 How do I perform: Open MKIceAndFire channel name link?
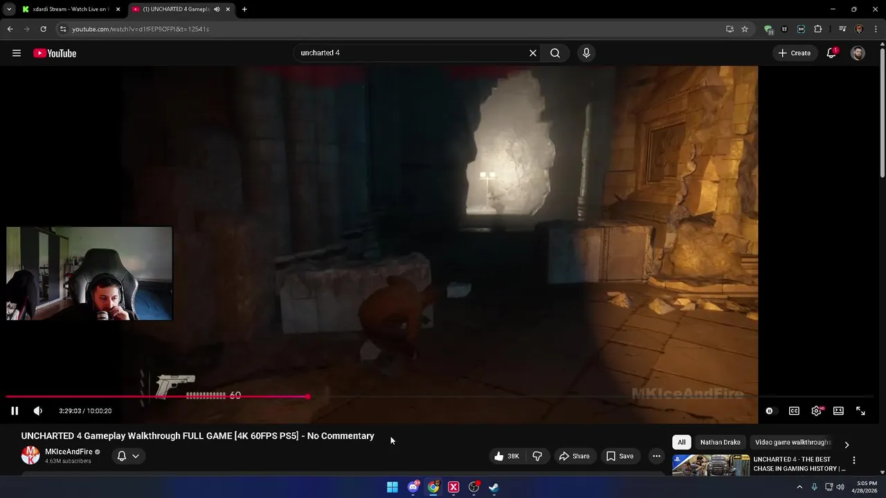pos(69,452)
